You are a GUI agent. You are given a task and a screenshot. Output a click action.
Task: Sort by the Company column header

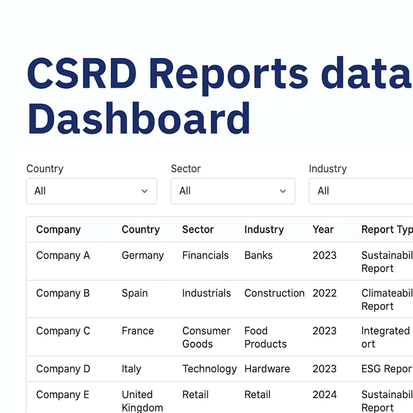point(58,229)
